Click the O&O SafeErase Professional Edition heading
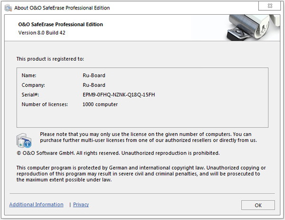The width and height of the screenshot is (285, 220). click(x=60, y=24)
